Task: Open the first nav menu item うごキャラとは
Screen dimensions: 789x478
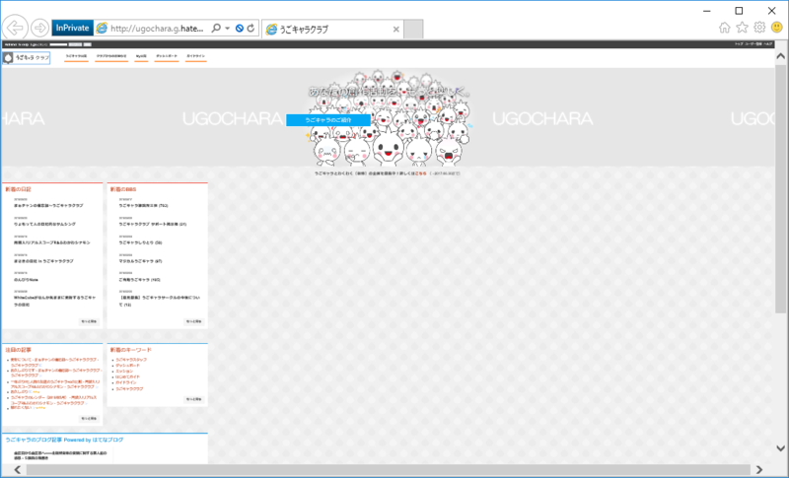Action: pos(76,56)
